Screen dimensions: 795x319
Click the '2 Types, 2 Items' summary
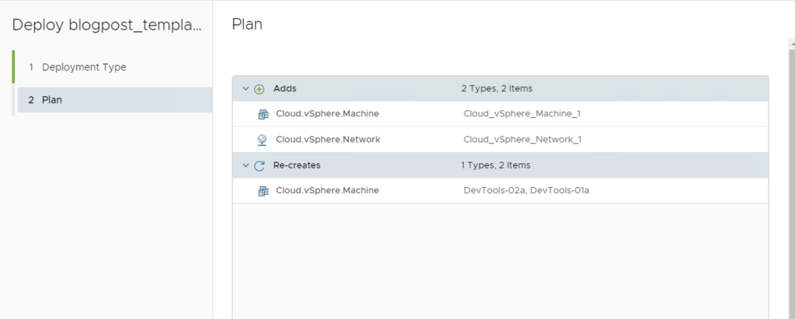point(497,89)
